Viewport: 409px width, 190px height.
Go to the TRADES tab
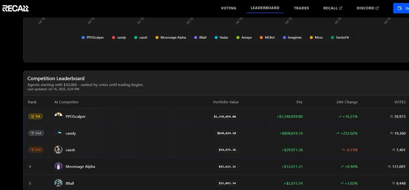(x=301, y=8)
